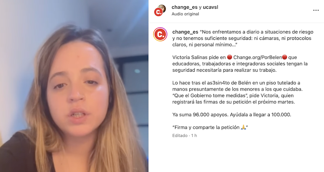Image resolution: width=324 pixels, height=172 pixels.
Task: Click the red Change.org logo in header
Action: tap(158, 12)
